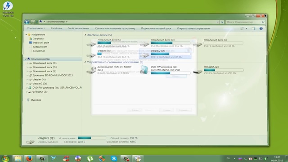Go back using Explorer back arrow
Screen dimensions: 288x162
coord(27,22)
